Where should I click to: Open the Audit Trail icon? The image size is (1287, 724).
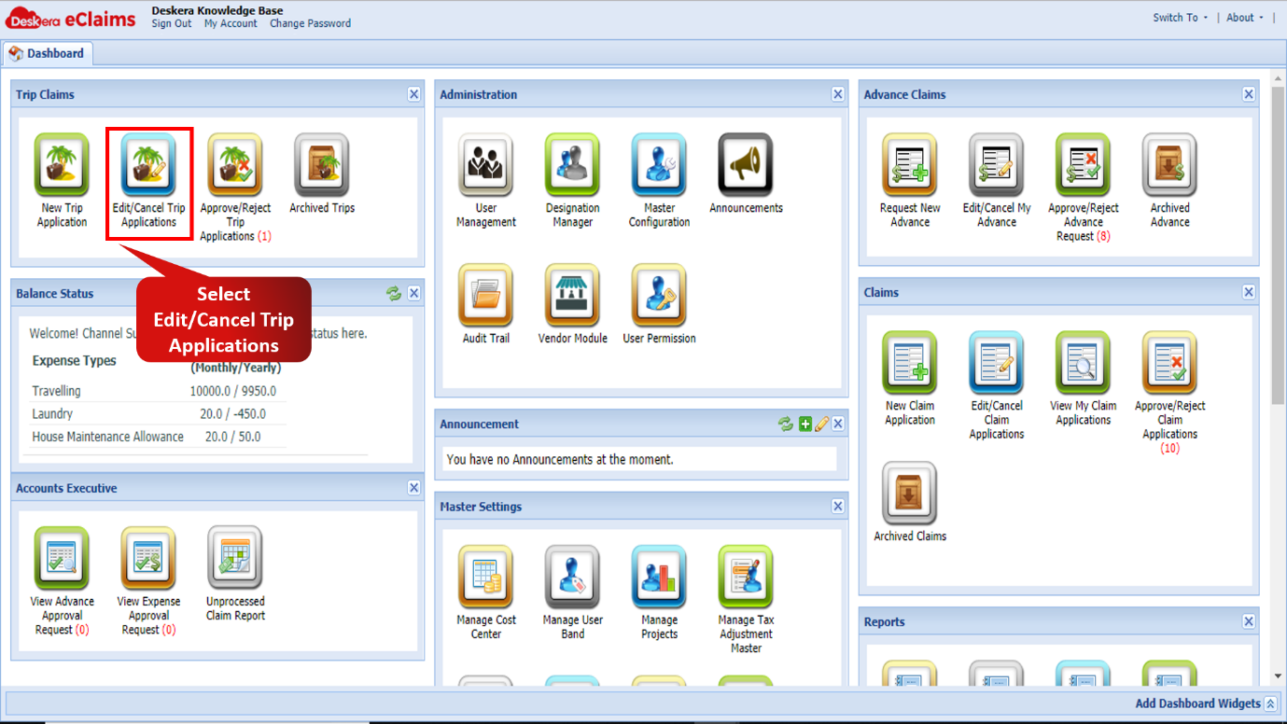click(485, 296)
